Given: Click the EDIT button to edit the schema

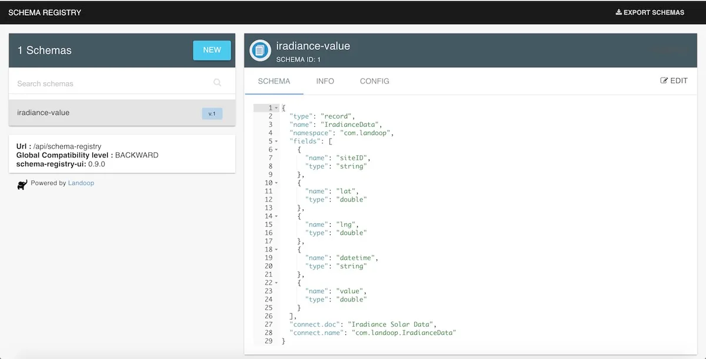Looking at the screenshot, I should tap(674, 80).
